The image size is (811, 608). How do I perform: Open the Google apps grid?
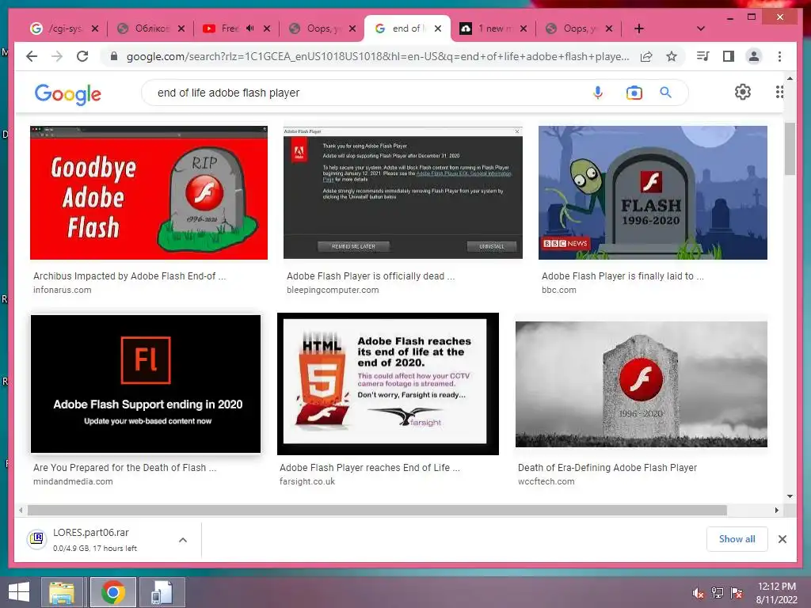click(779, 92)
